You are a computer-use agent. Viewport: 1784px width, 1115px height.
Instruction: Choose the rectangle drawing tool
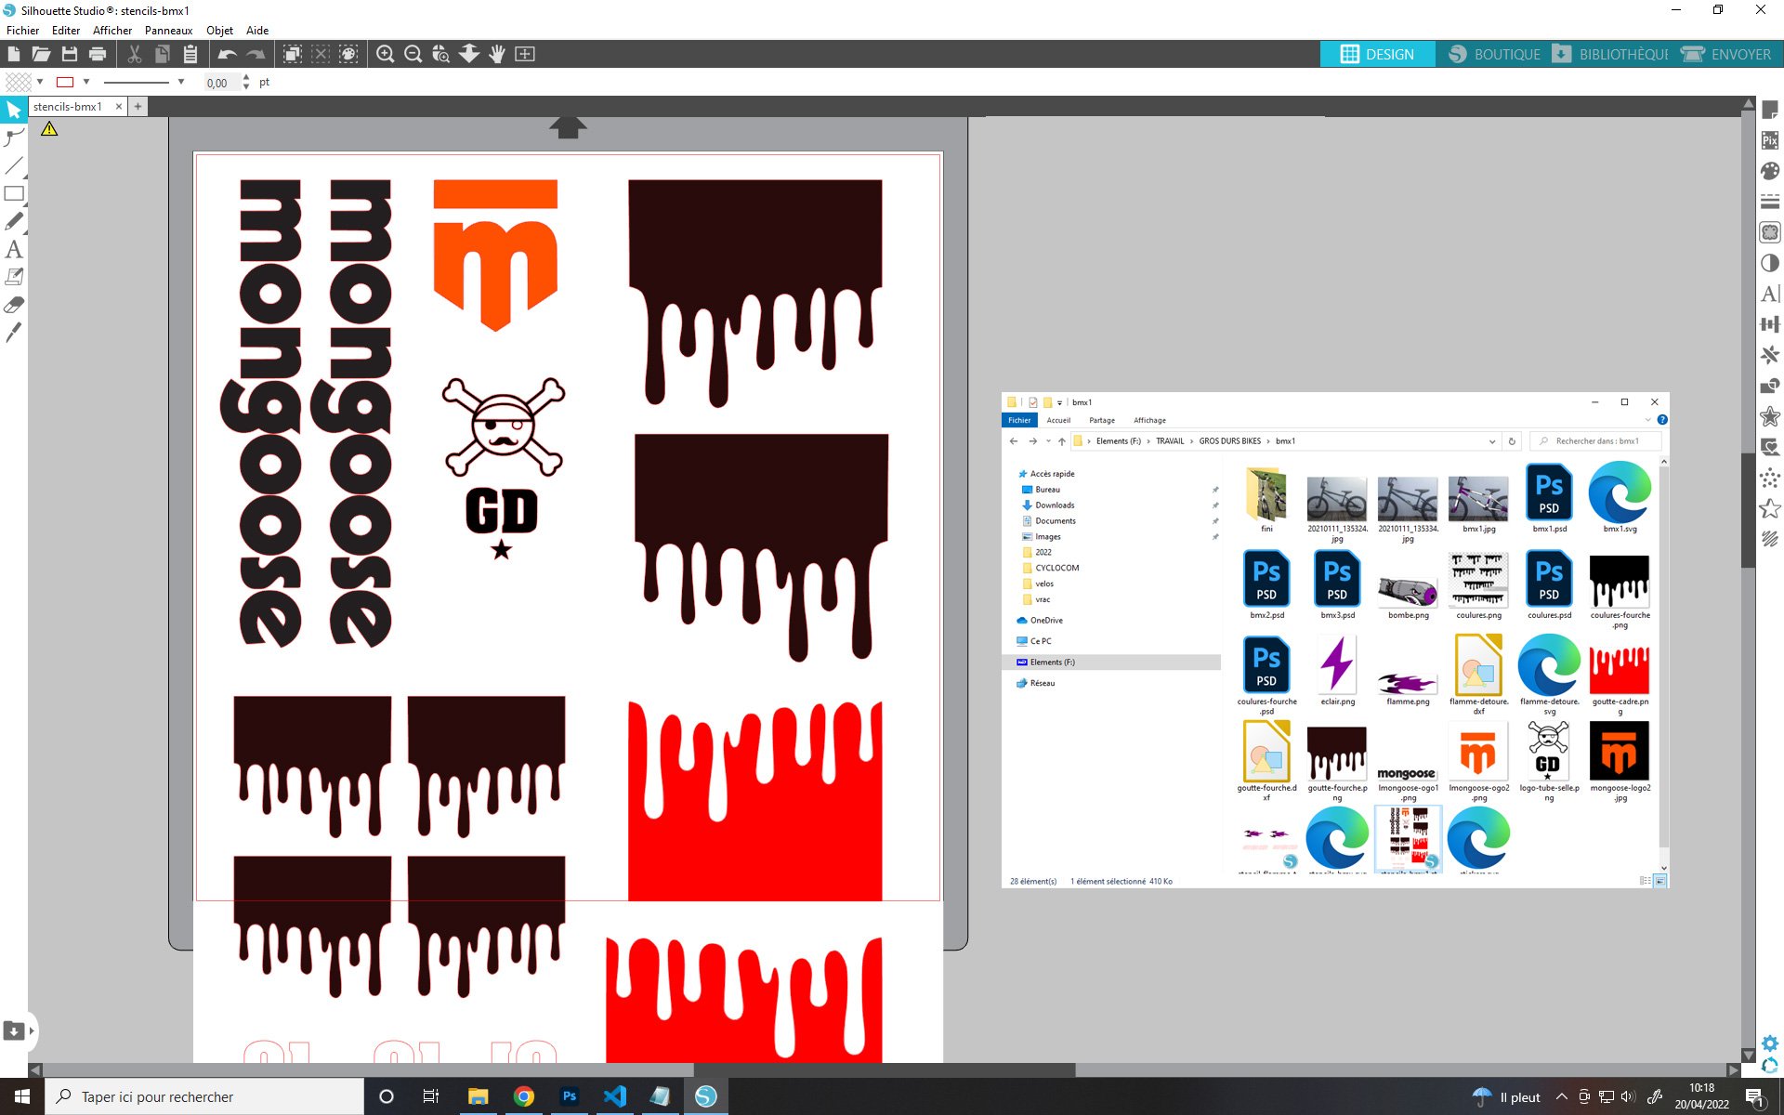(x=14, y=194)
